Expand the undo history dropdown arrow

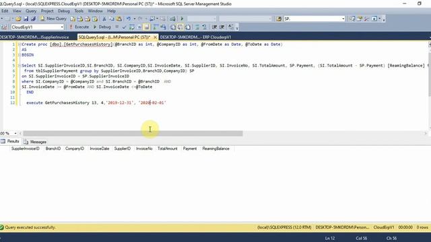point(135,19)
